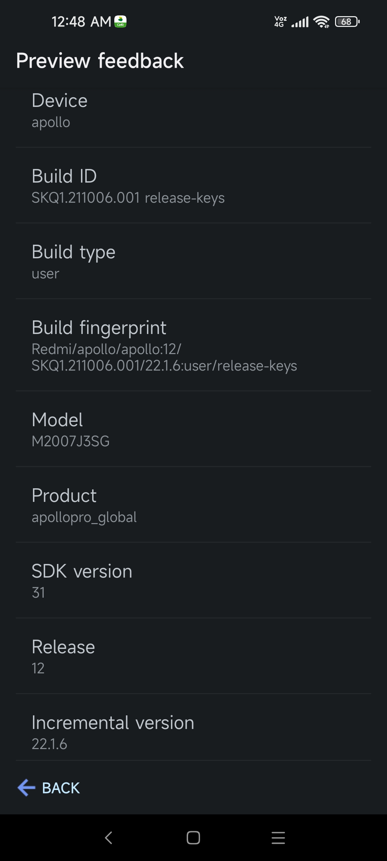Viewport: 387px width, 861px height.
Task: Select the Incremental version 22.1.6 entry
Action: 193,728
